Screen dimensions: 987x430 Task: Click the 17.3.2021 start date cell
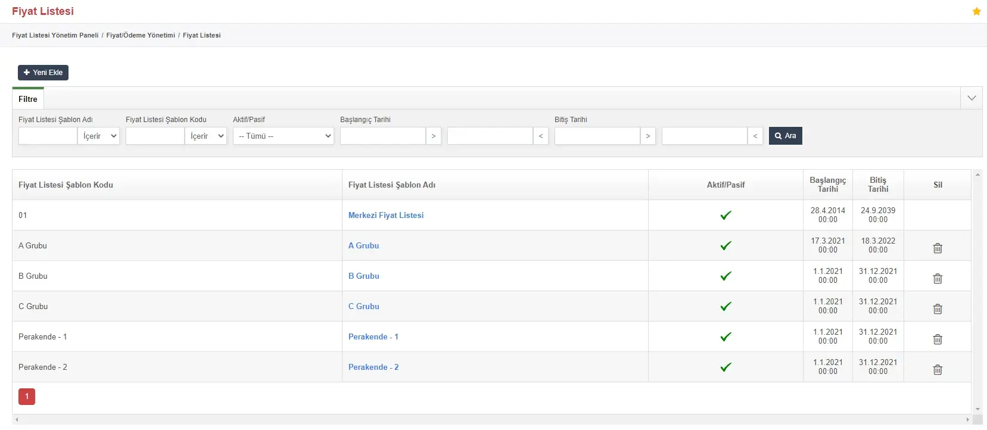tap(828, 245)
